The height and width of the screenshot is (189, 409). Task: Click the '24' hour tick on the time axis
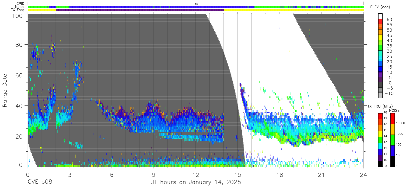point(364,174)
